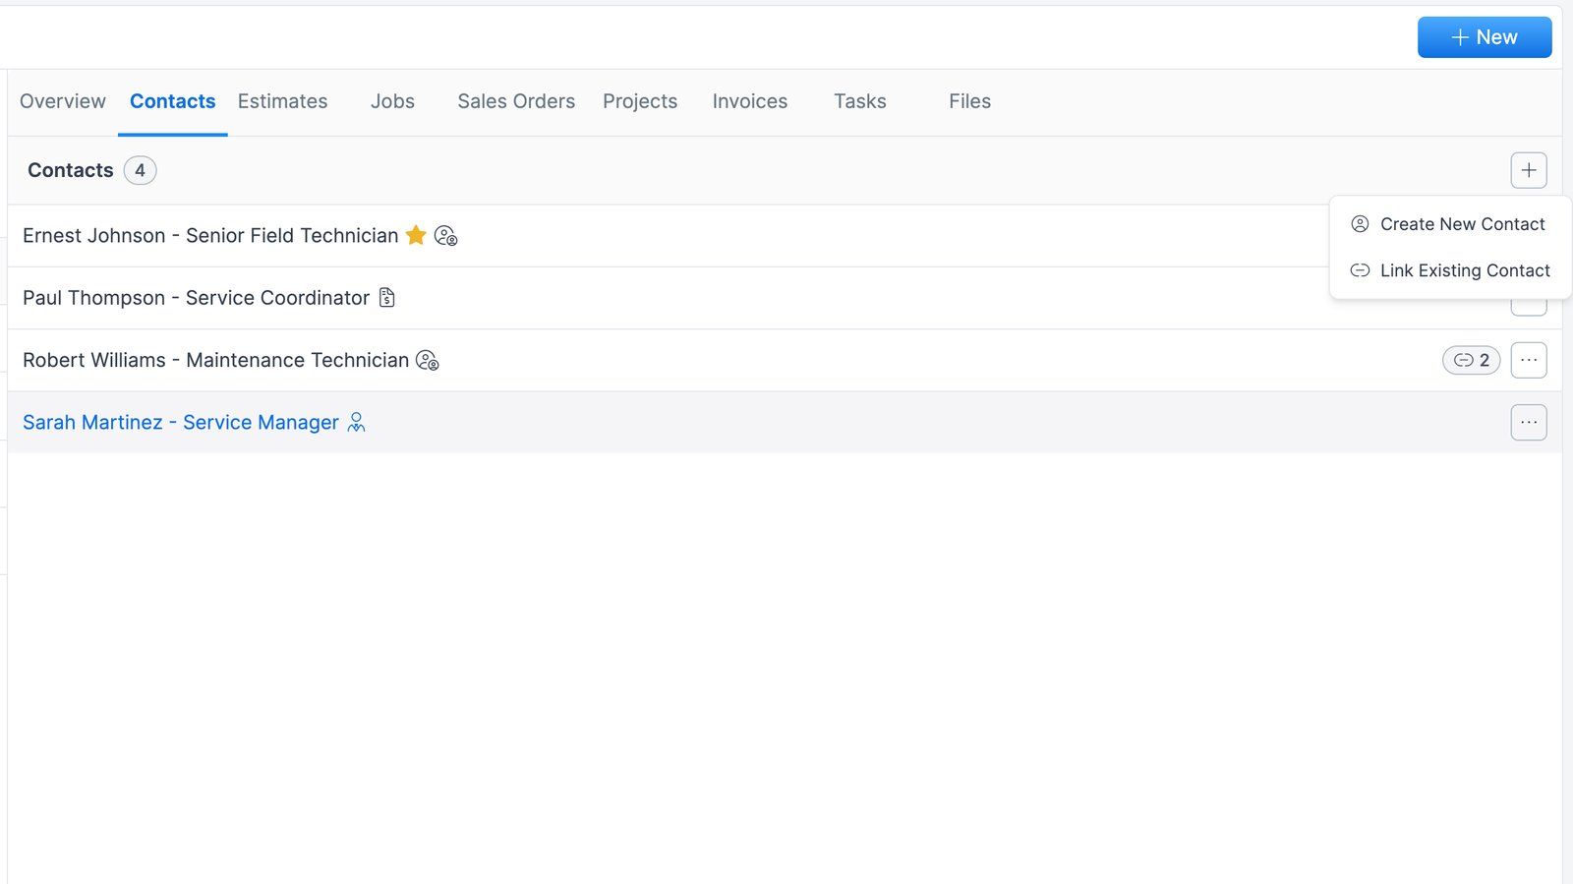Select Robert Williams - Maintenance Technician row

(785, 360)
